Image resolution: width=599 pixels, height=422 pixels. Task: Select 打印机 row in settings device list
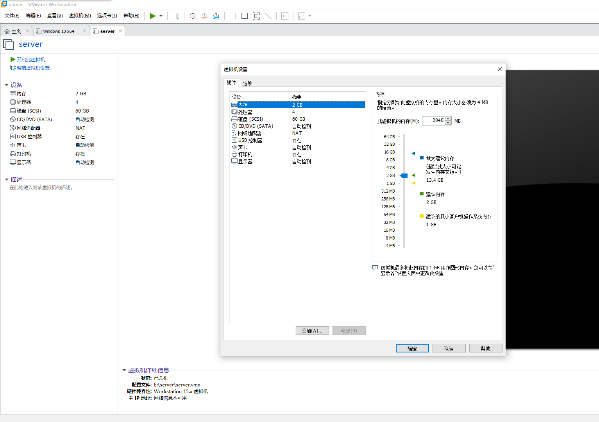point(298,154)
